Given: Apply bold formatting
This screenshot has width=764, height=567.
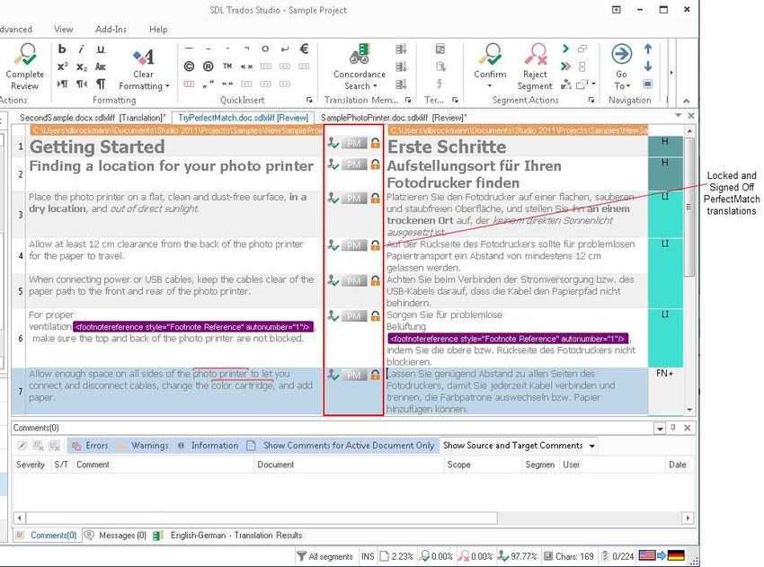Looking at the screenshot, I should pos(62,49).
